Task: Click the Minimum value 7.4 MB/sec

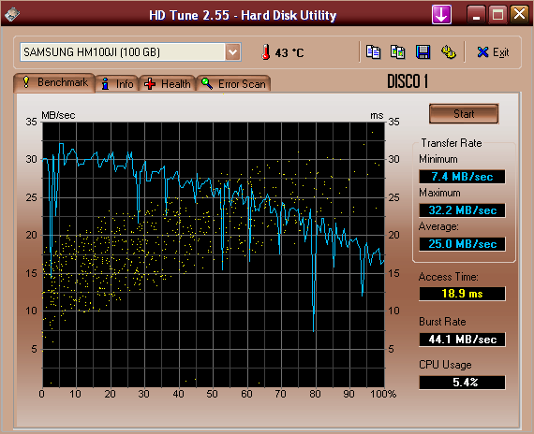Action: point(462,177)
